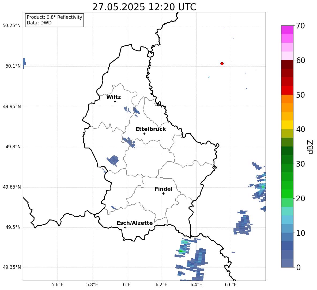317x290 pixels.
Task: Click the 49.5°N latitude label
Action: coord(13,227)
